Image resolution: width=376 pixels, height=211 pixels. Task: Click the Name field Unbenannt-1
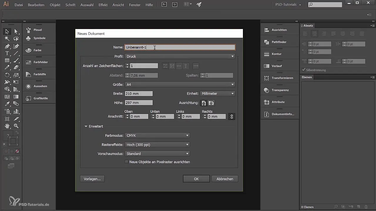[x=180, y=47]
